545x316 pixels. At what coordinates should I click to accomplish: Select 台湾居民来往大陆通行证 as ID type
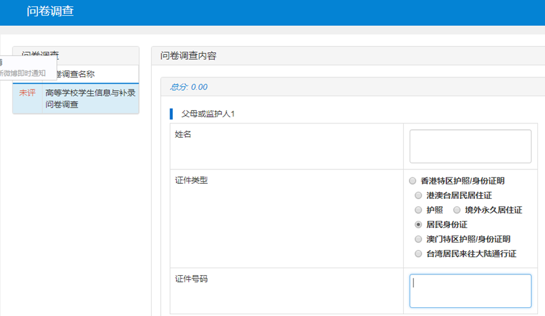tap(418, 254)
